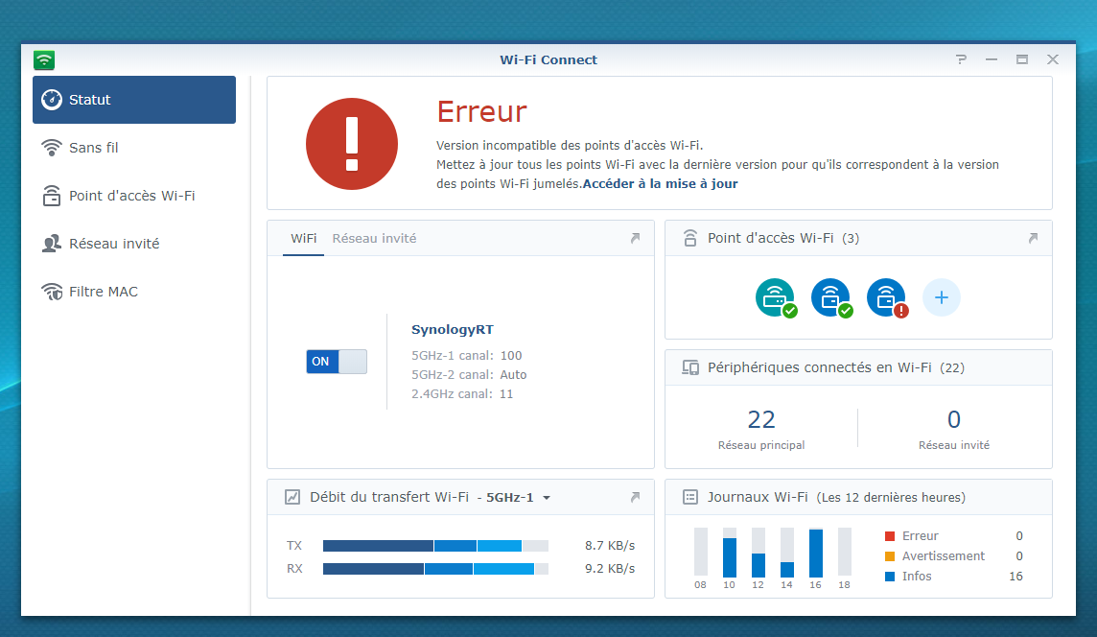Maximize the Wi-Fi Connect window
The image size is (1097, 637).
(x=1022, y=59)
